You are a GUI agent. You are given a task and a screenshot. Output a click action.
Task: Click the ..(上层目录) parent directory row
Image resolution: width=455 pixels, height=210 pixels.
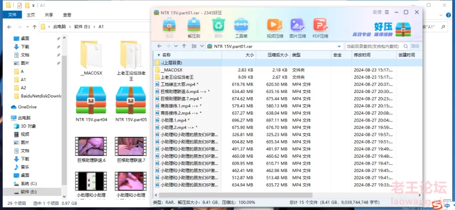point(287,62)
